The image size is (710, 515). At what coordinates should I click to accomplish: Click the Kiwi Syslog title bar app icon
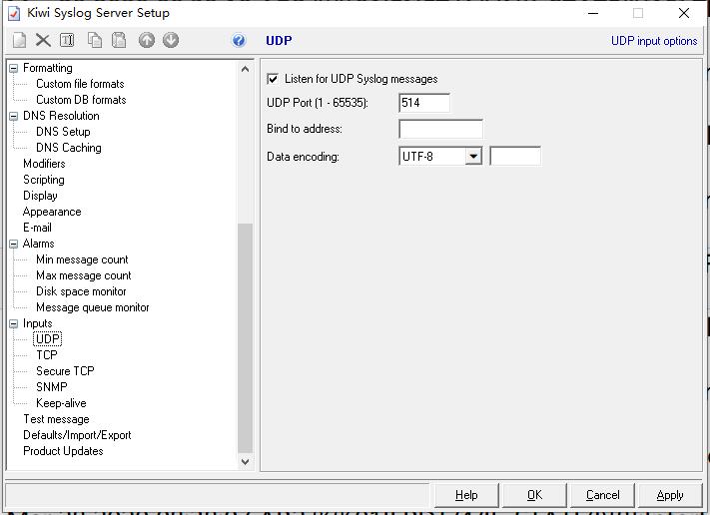(x=14, y=14)
